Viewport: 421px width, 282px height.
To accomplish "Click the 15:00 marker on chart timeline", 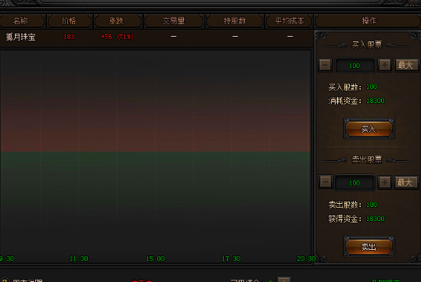I will (x=156, y=259).
